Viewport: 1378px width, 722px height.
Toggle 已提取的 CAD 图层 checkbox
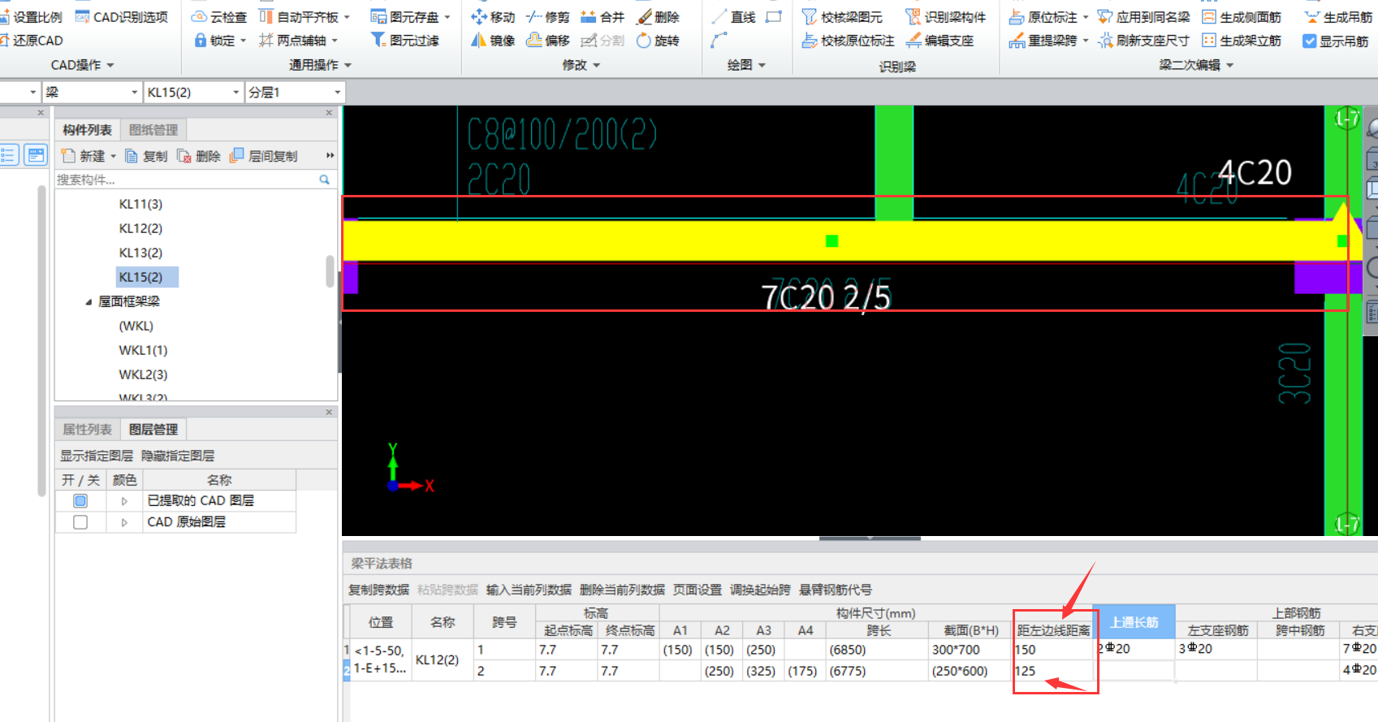[80, 500]
